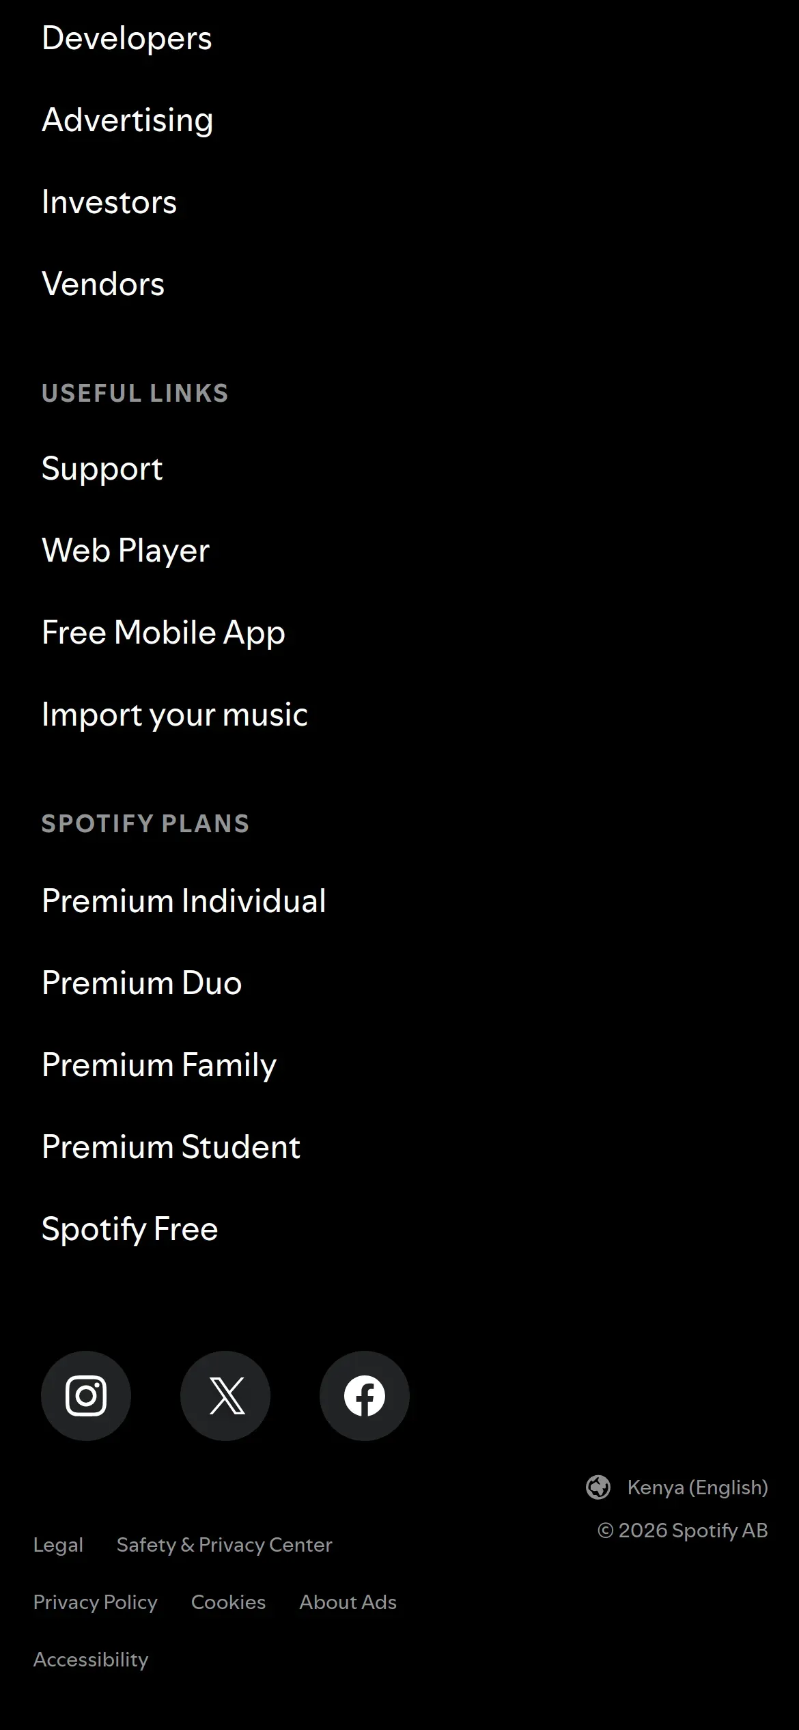The height and width of the screenshot is (1730, 799).
Task: Open the Vendors link
Action: pos(103,284)
